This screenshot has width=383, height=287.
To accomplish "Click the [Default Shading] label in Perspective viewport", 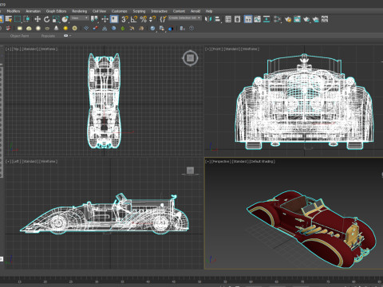I will pos(263,161).
